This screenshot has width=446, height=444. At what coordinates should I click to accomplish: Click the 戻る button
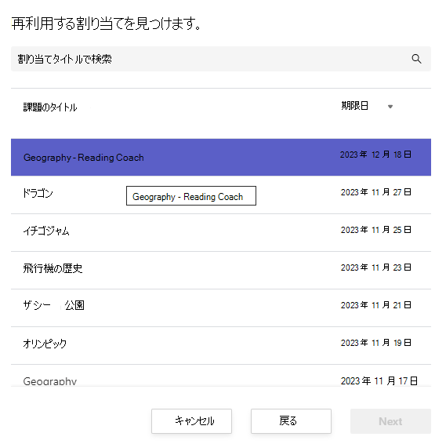pyautogui.click(x=291, y=421)
